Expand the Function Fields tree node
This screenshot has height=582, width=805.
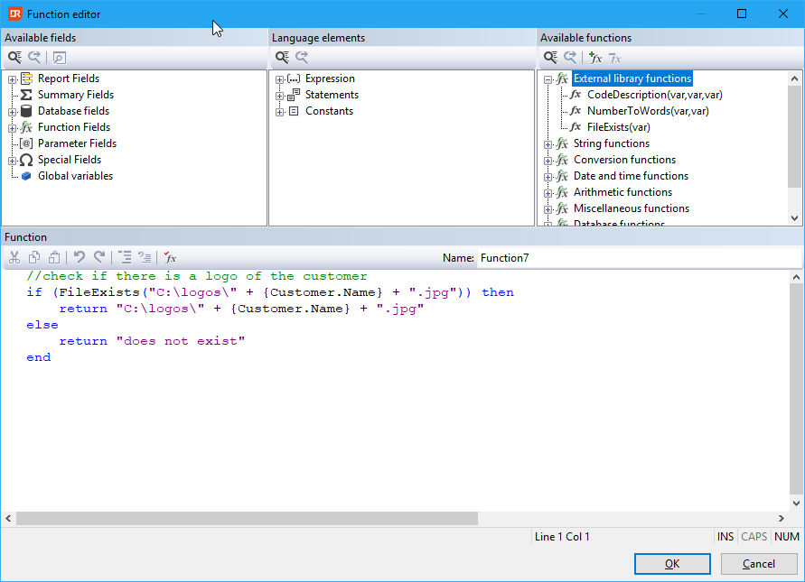pos(13,128)
